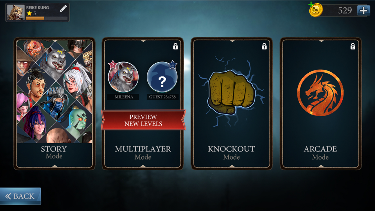Choose the Knockout Mode label
Image resolution: width=375 pixels, height=211 pixels.
click(x=231, y=153)
